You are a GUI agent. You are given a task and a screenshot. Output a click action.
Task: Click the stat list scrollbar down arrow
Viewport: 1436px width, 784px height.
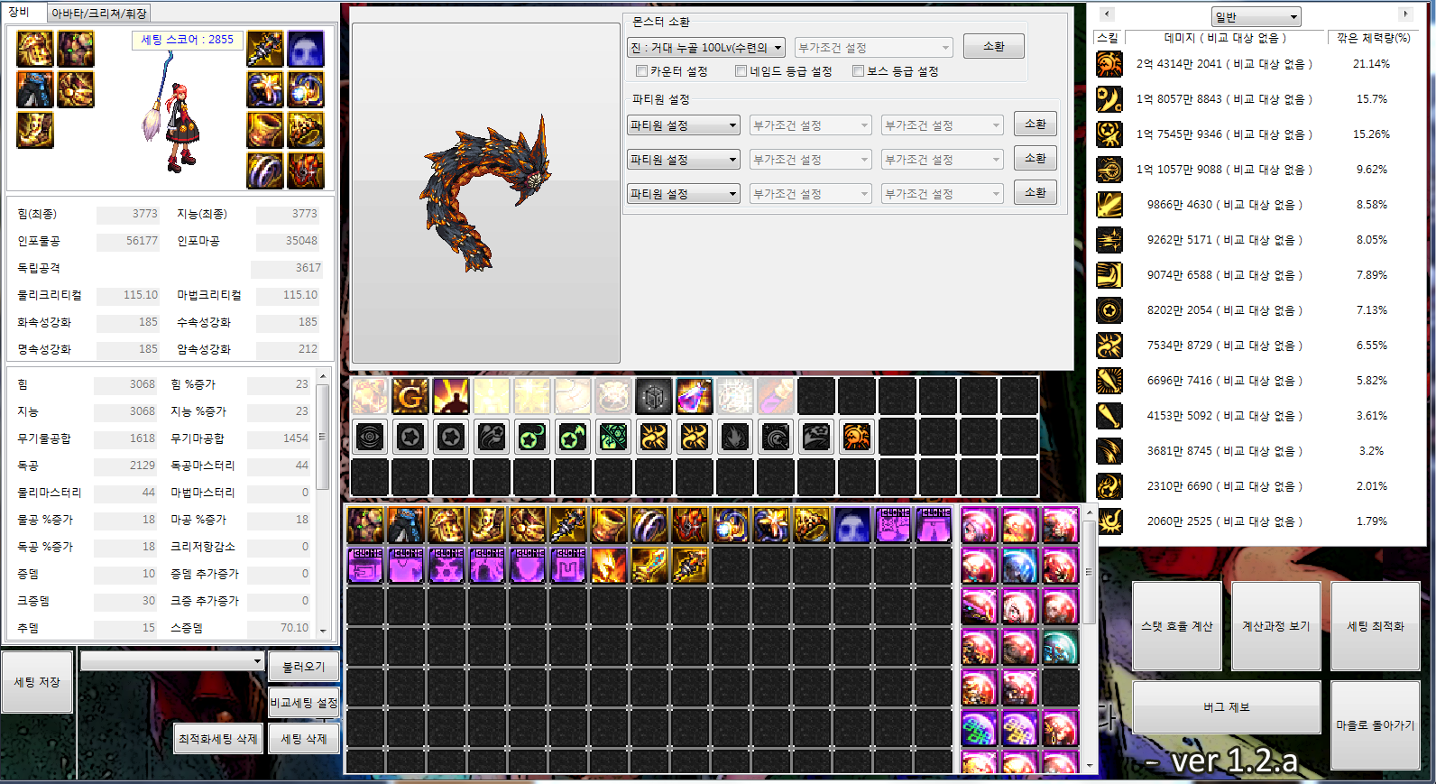pos(322,632)
